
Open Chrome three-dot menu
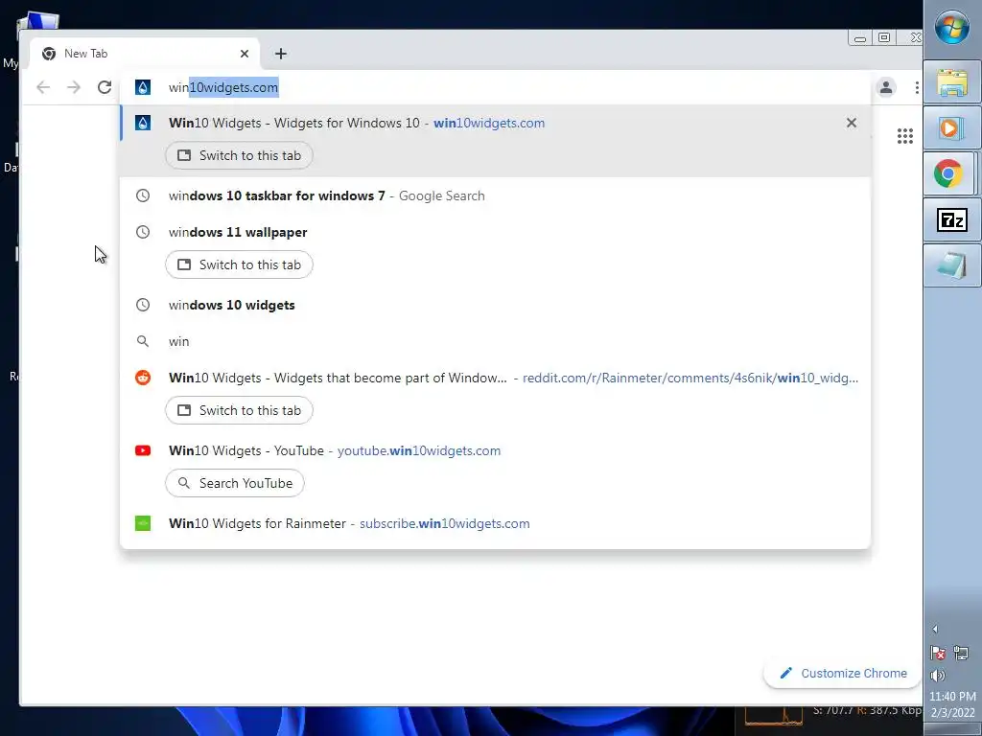916,87
